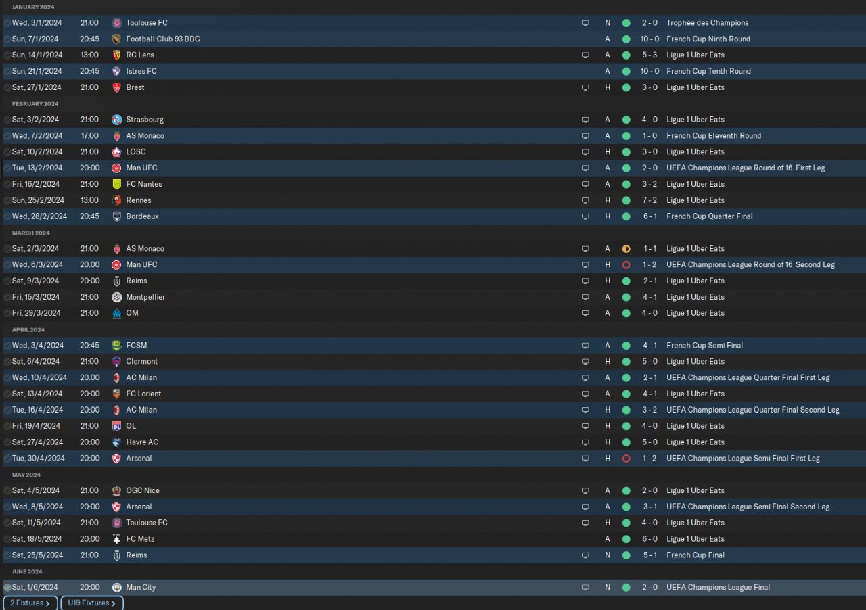Open the Arsenal name on the 30/4/2024 row
The image size is (866, 610).
click(139, 459)
